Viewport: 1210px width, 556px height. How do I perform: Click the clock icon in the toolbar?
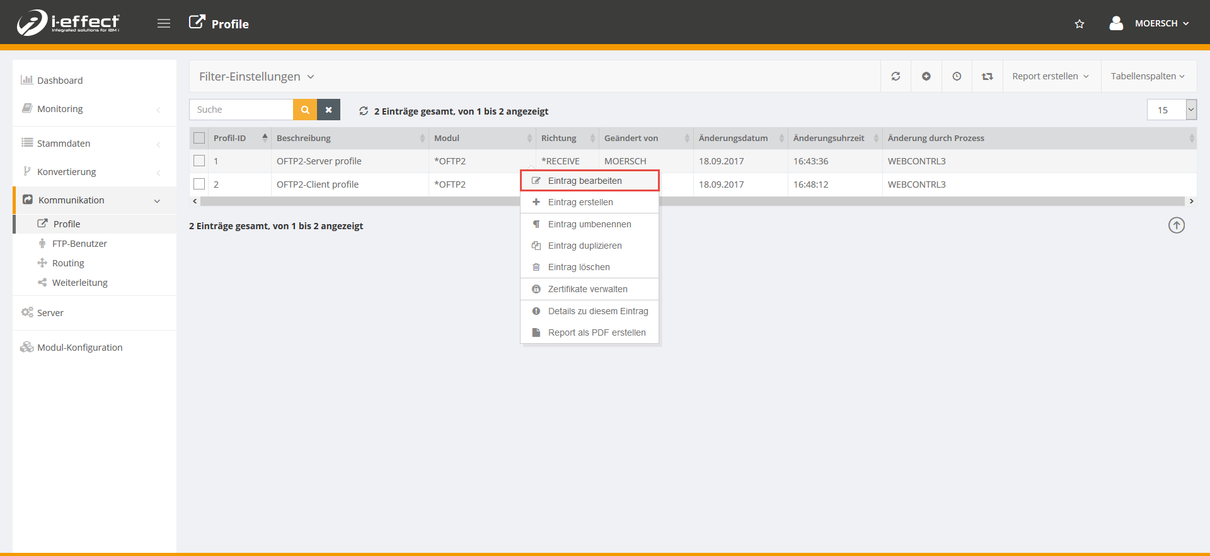click(957, 76)
